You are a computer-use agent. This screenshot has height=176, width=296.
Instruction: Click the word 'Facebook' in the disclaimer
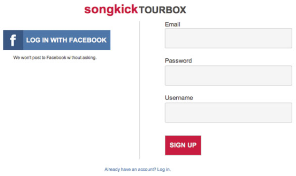click(x=56, y=58)
